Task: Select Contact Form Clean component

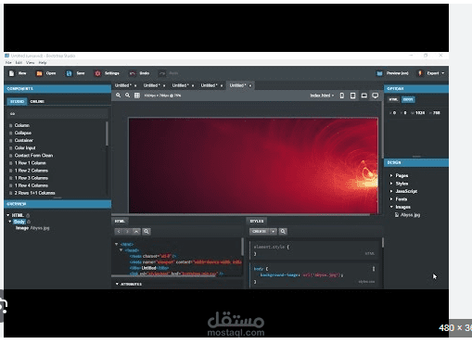Action: point(33,156)
